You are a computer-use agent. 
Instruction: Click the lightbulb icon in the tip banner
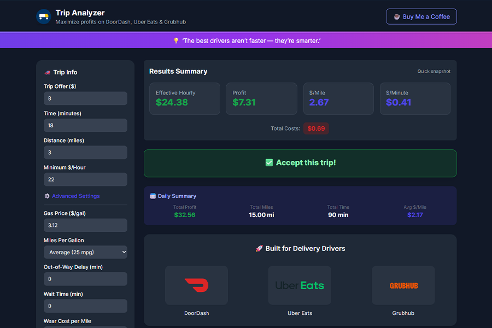click(x=175, y=40)
